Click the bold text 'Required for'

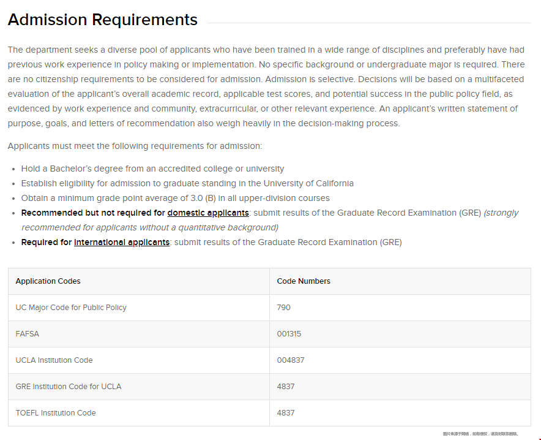pos(47,242)
